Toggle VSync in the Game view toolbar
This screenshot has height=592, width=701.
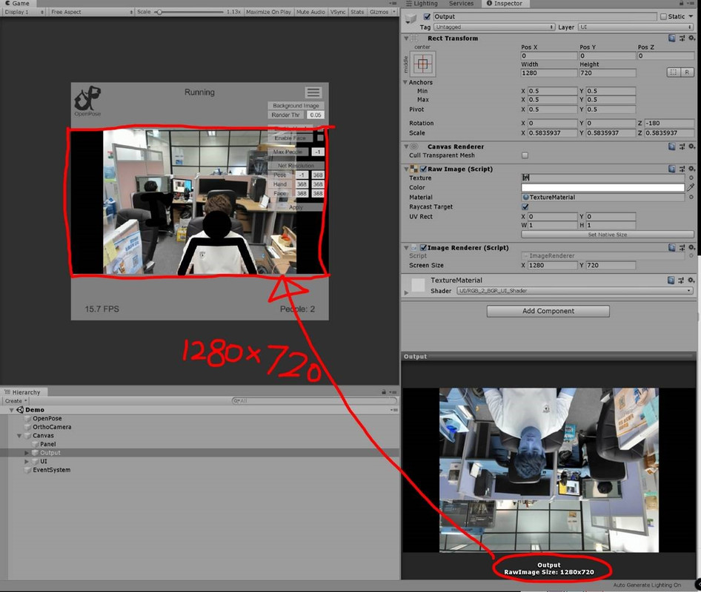(338, 12)
